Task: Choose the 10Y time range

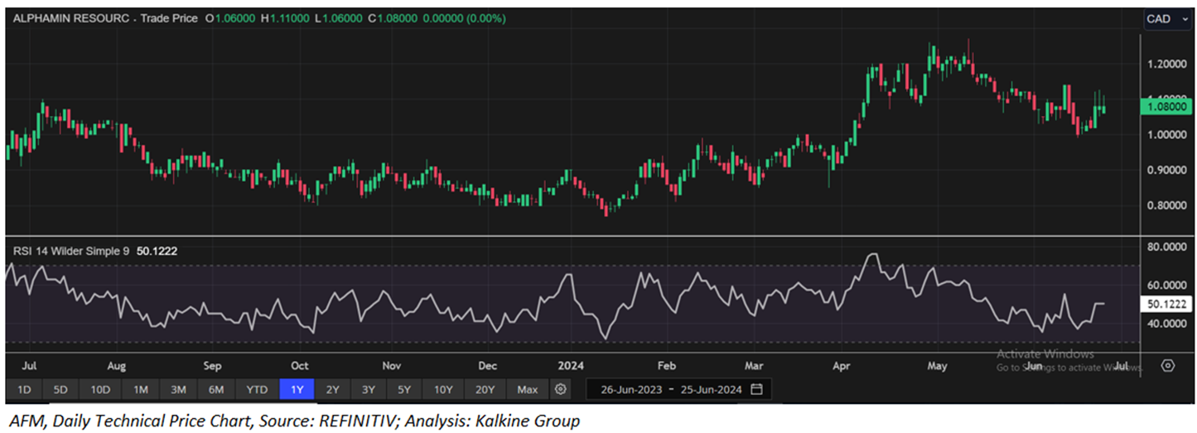Action: pyautogui.click(x=443, y=389)
